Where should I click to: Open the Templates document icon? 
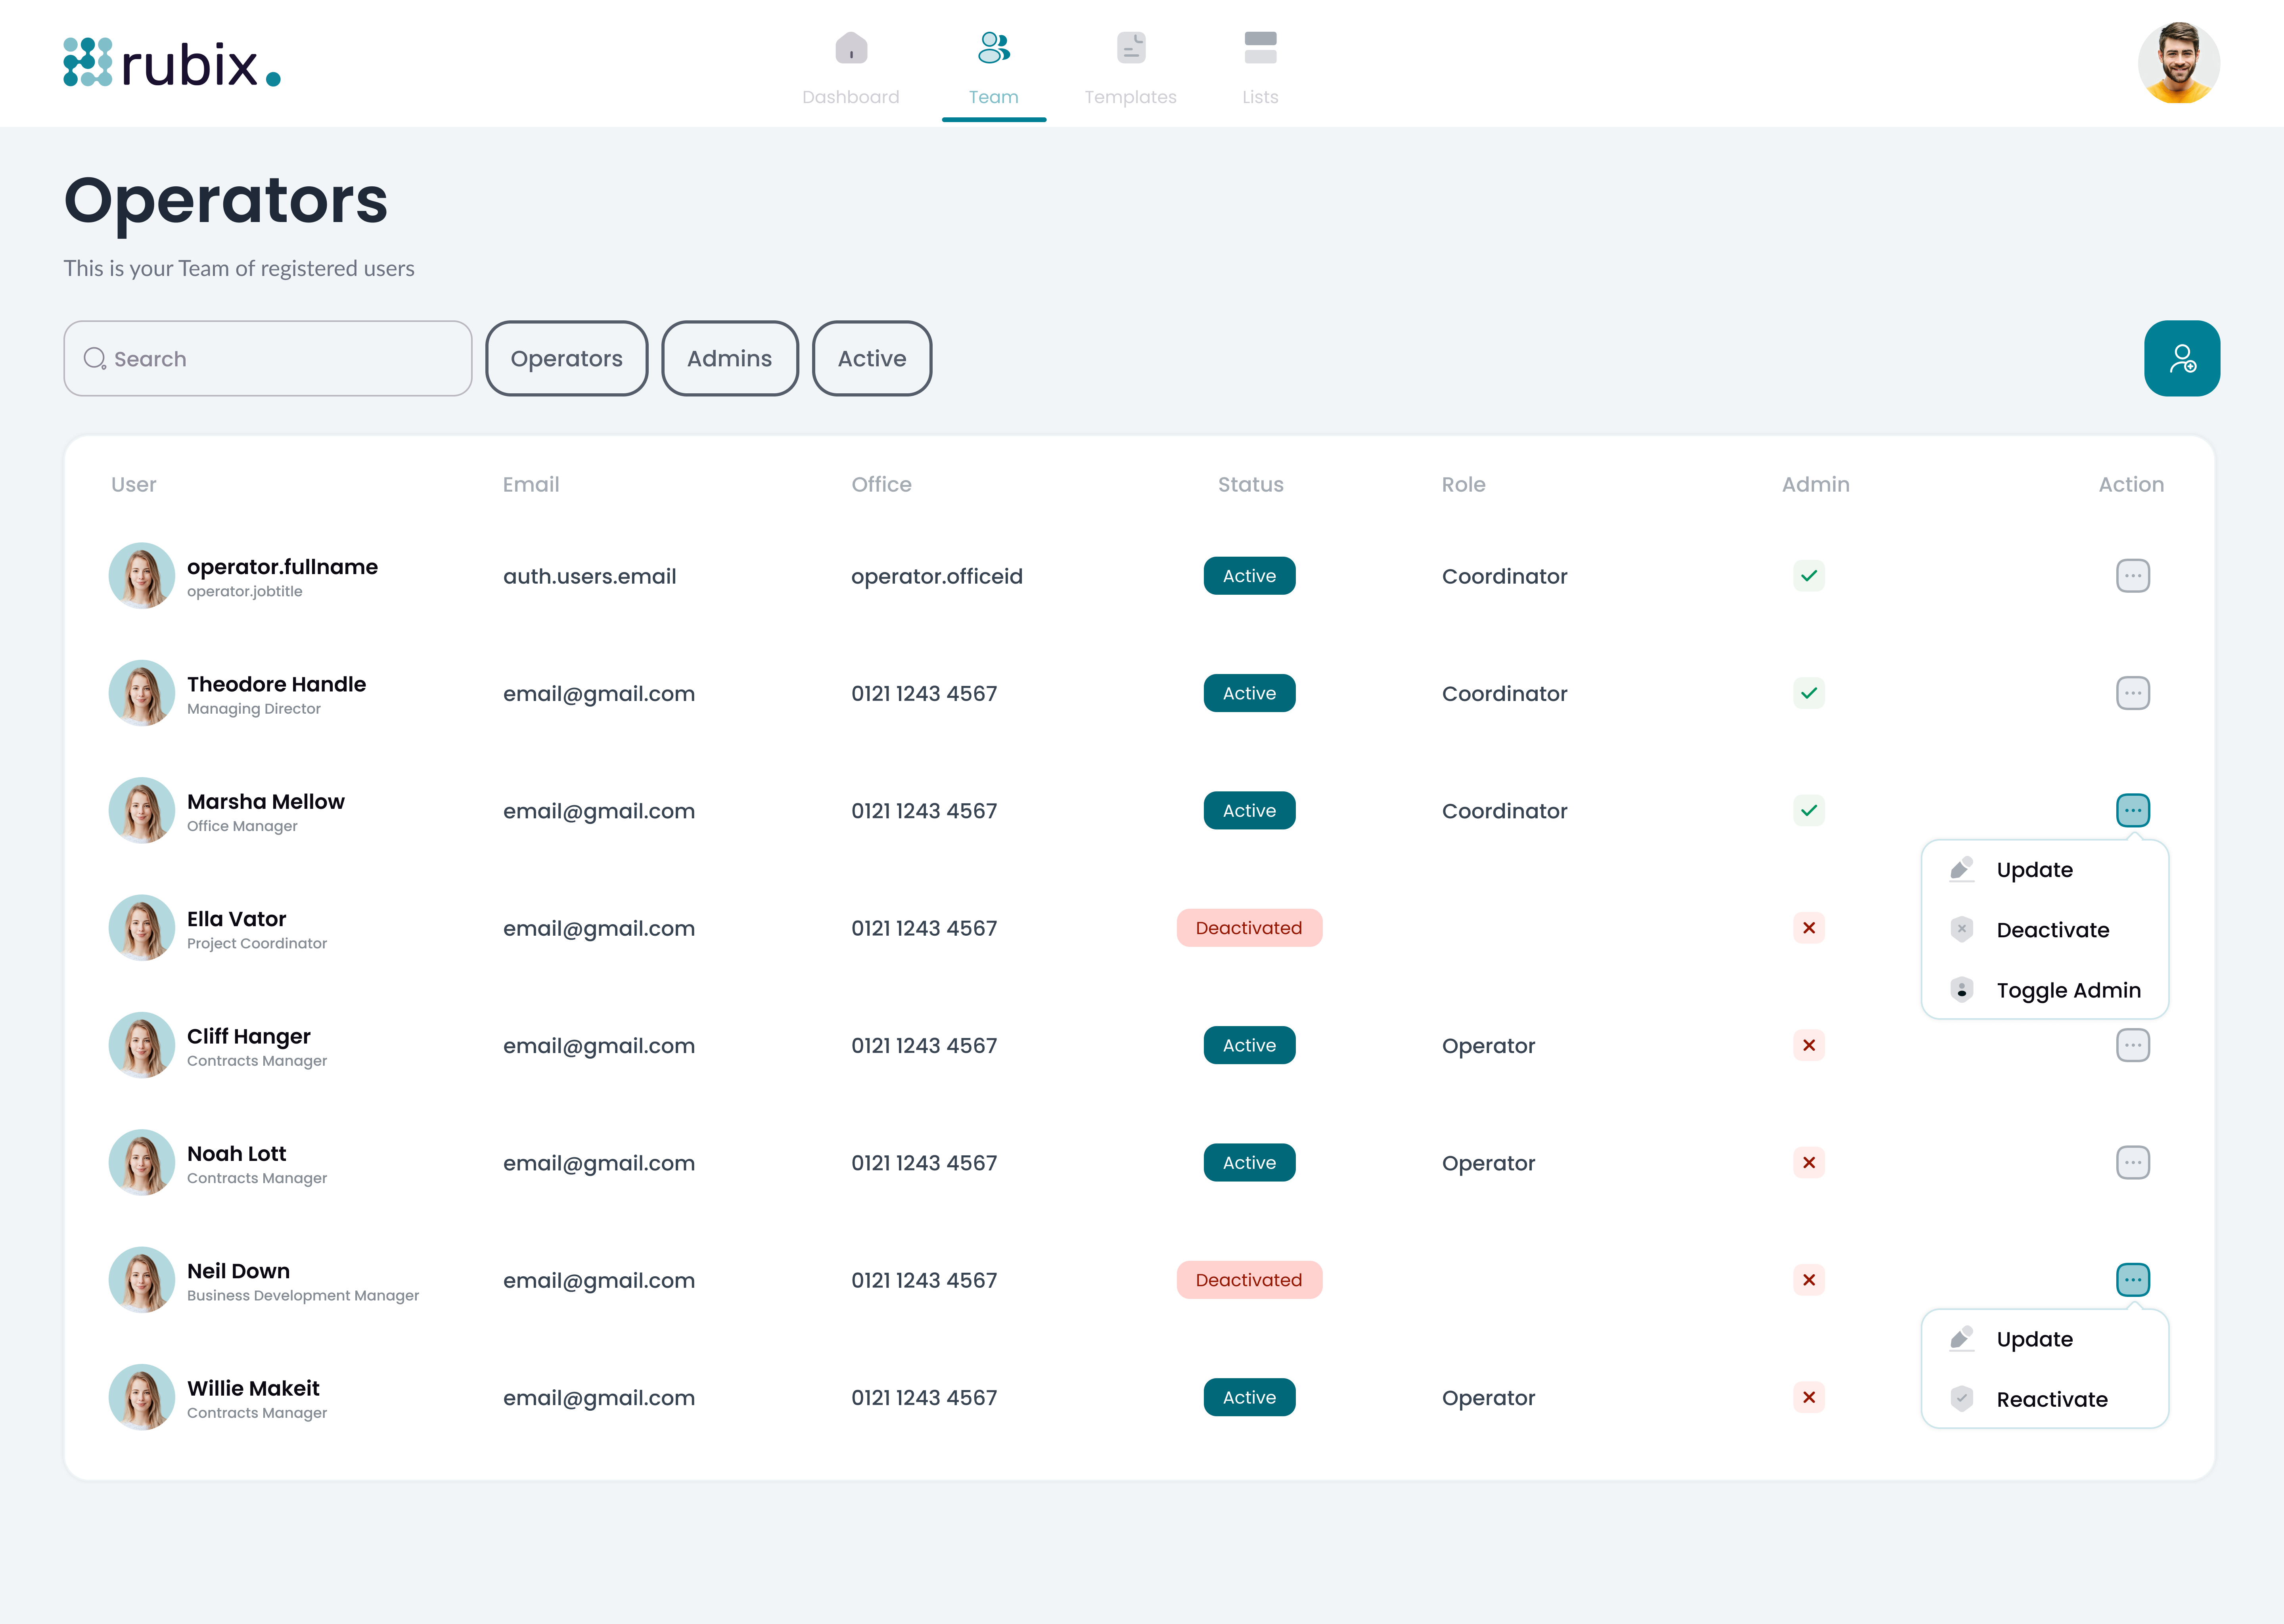pos(1130,48)
